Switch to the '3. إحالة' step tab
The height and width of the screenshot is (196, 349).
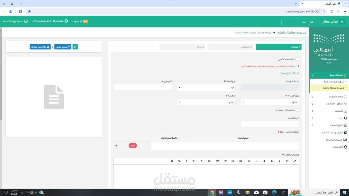click(182, 47)
